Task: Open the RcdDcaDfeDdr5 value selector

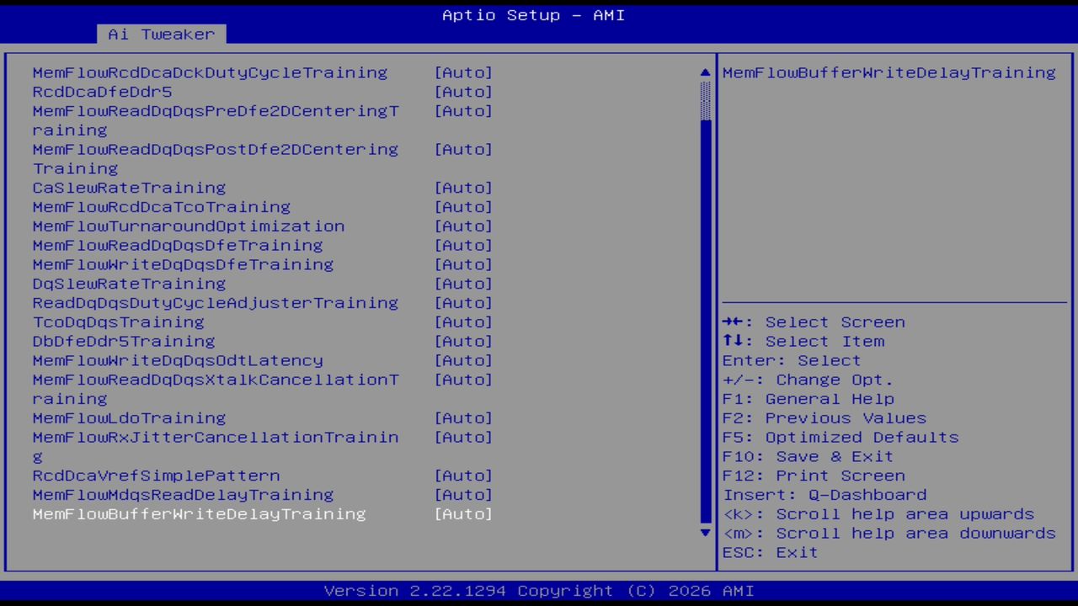Action: [x=463, y=92]
